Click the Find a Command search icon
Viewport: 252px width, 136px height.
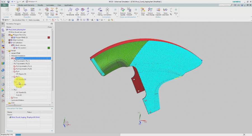point(232,5)
